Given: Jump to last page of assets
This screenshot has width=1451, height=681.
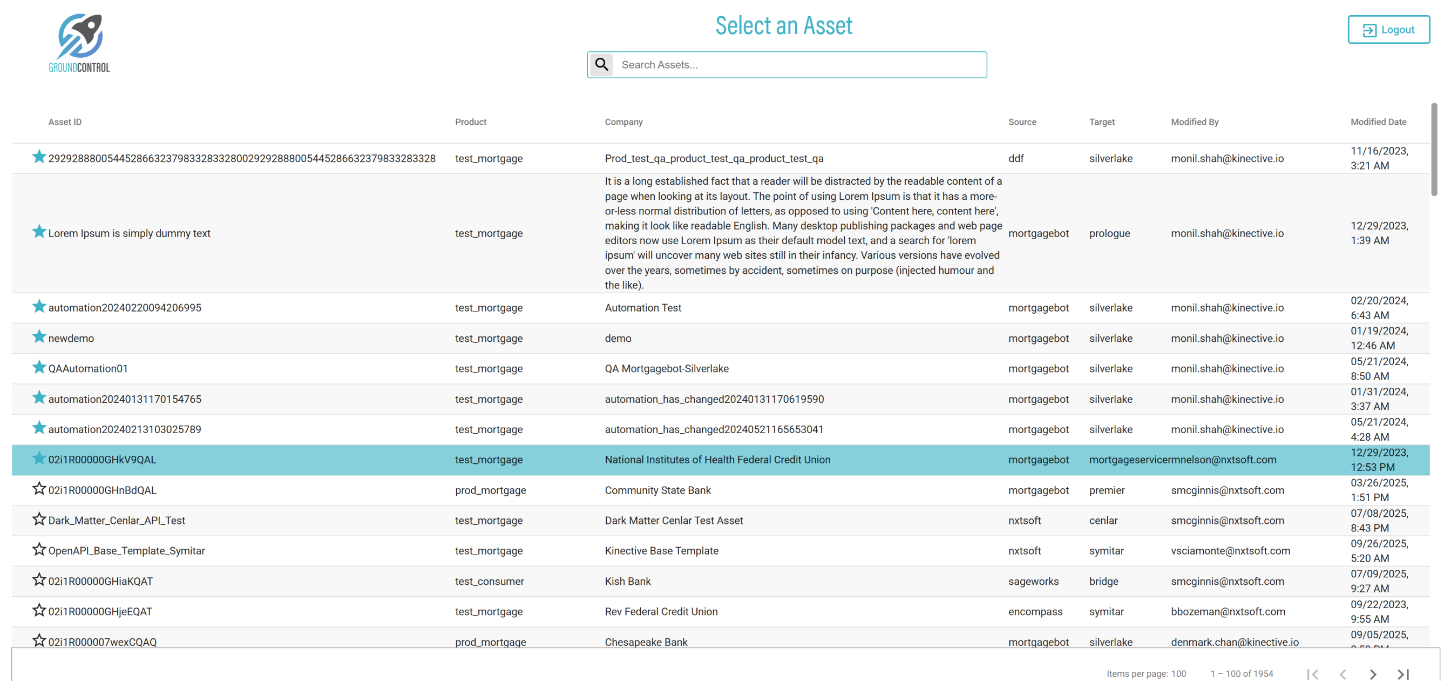Looking at the screenshot, I should click(x=1403, y=673).
